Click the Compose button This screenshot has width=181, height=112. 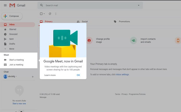pos(12,16)
